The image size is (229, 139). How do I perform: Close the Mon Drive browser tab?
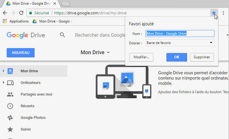click(x=55, y=3)
